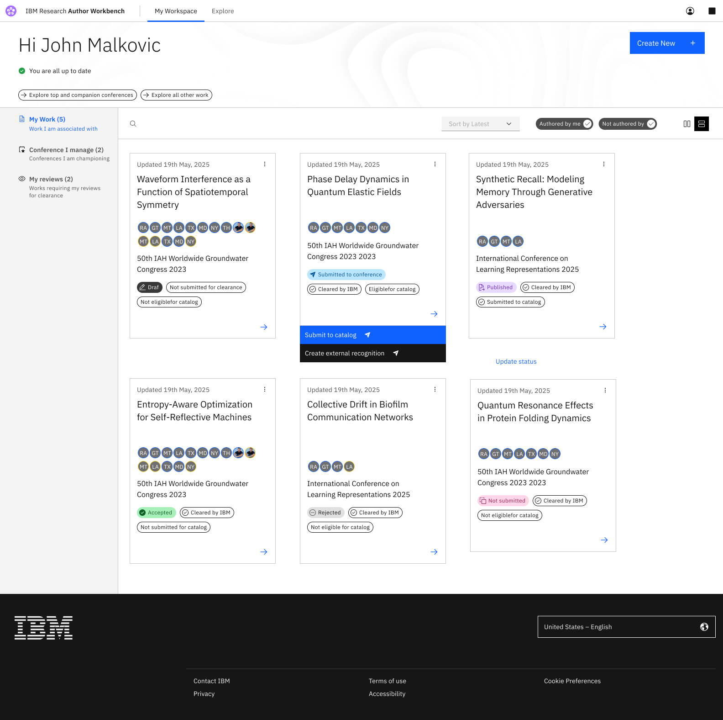Open the Cookie Preferences footer link
The image size is (723, 720).
pyautogui.click(x=572, y=681)
